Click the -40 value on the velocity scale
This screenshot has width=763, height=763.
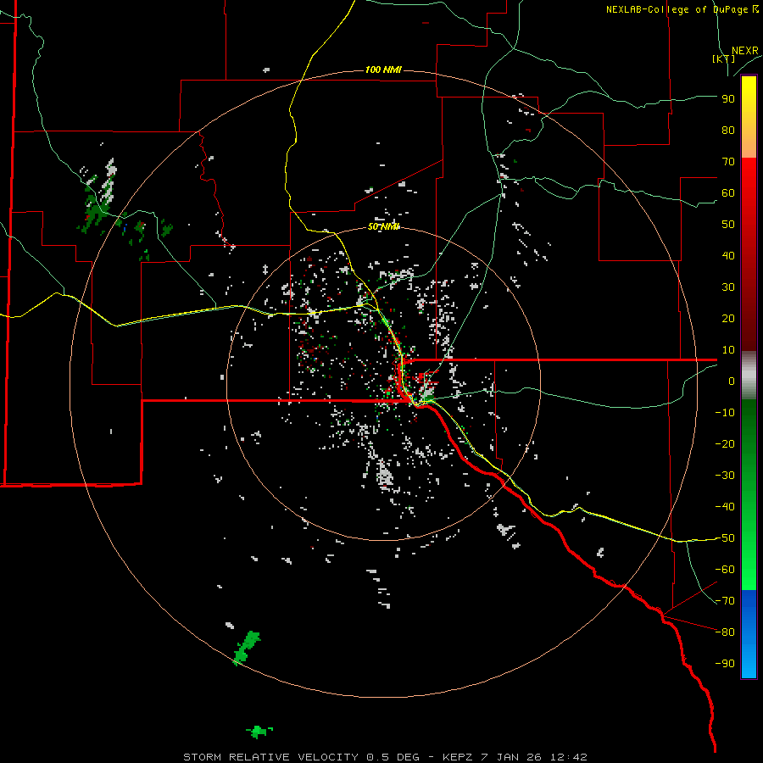pyautogui.click(x=725, y=507)
